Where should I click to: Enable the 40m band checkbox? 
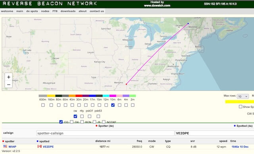coord(72,105)
